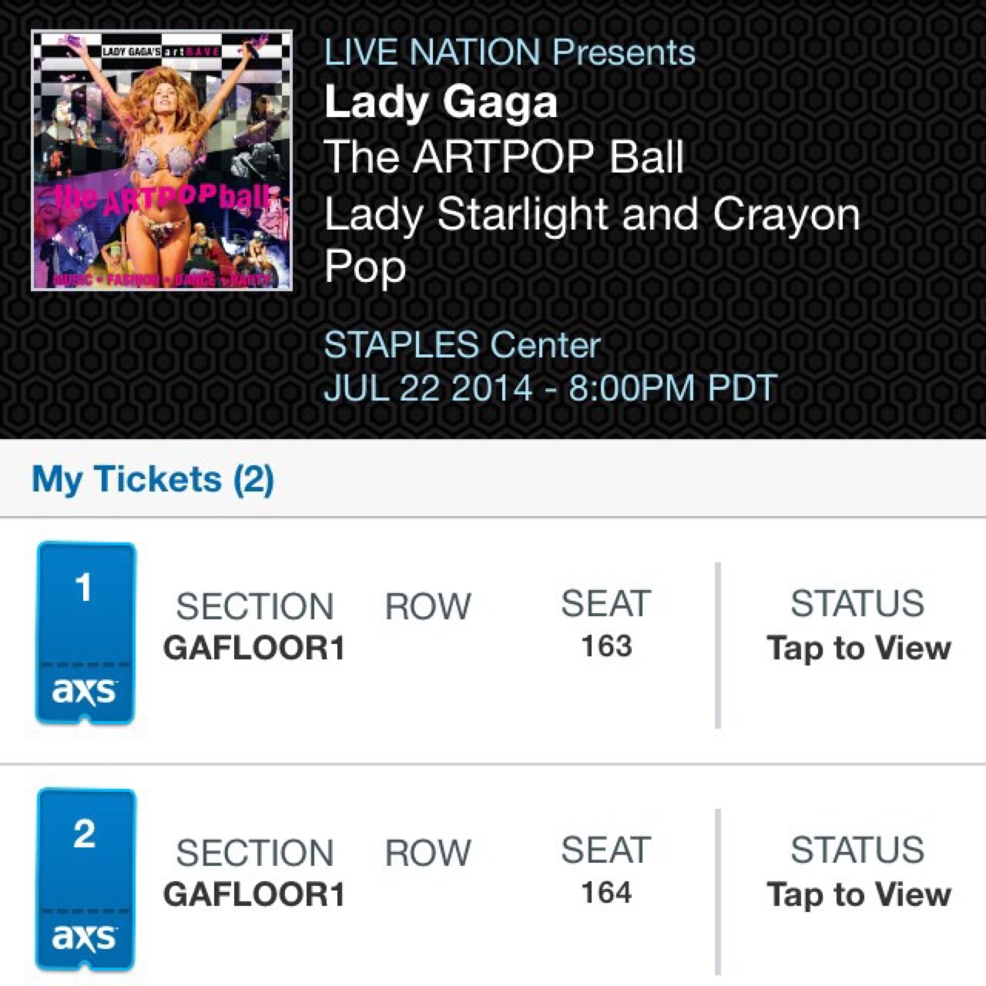
Task: Tap the blue AXS ticket icon numbered 1
Action: 86,633
